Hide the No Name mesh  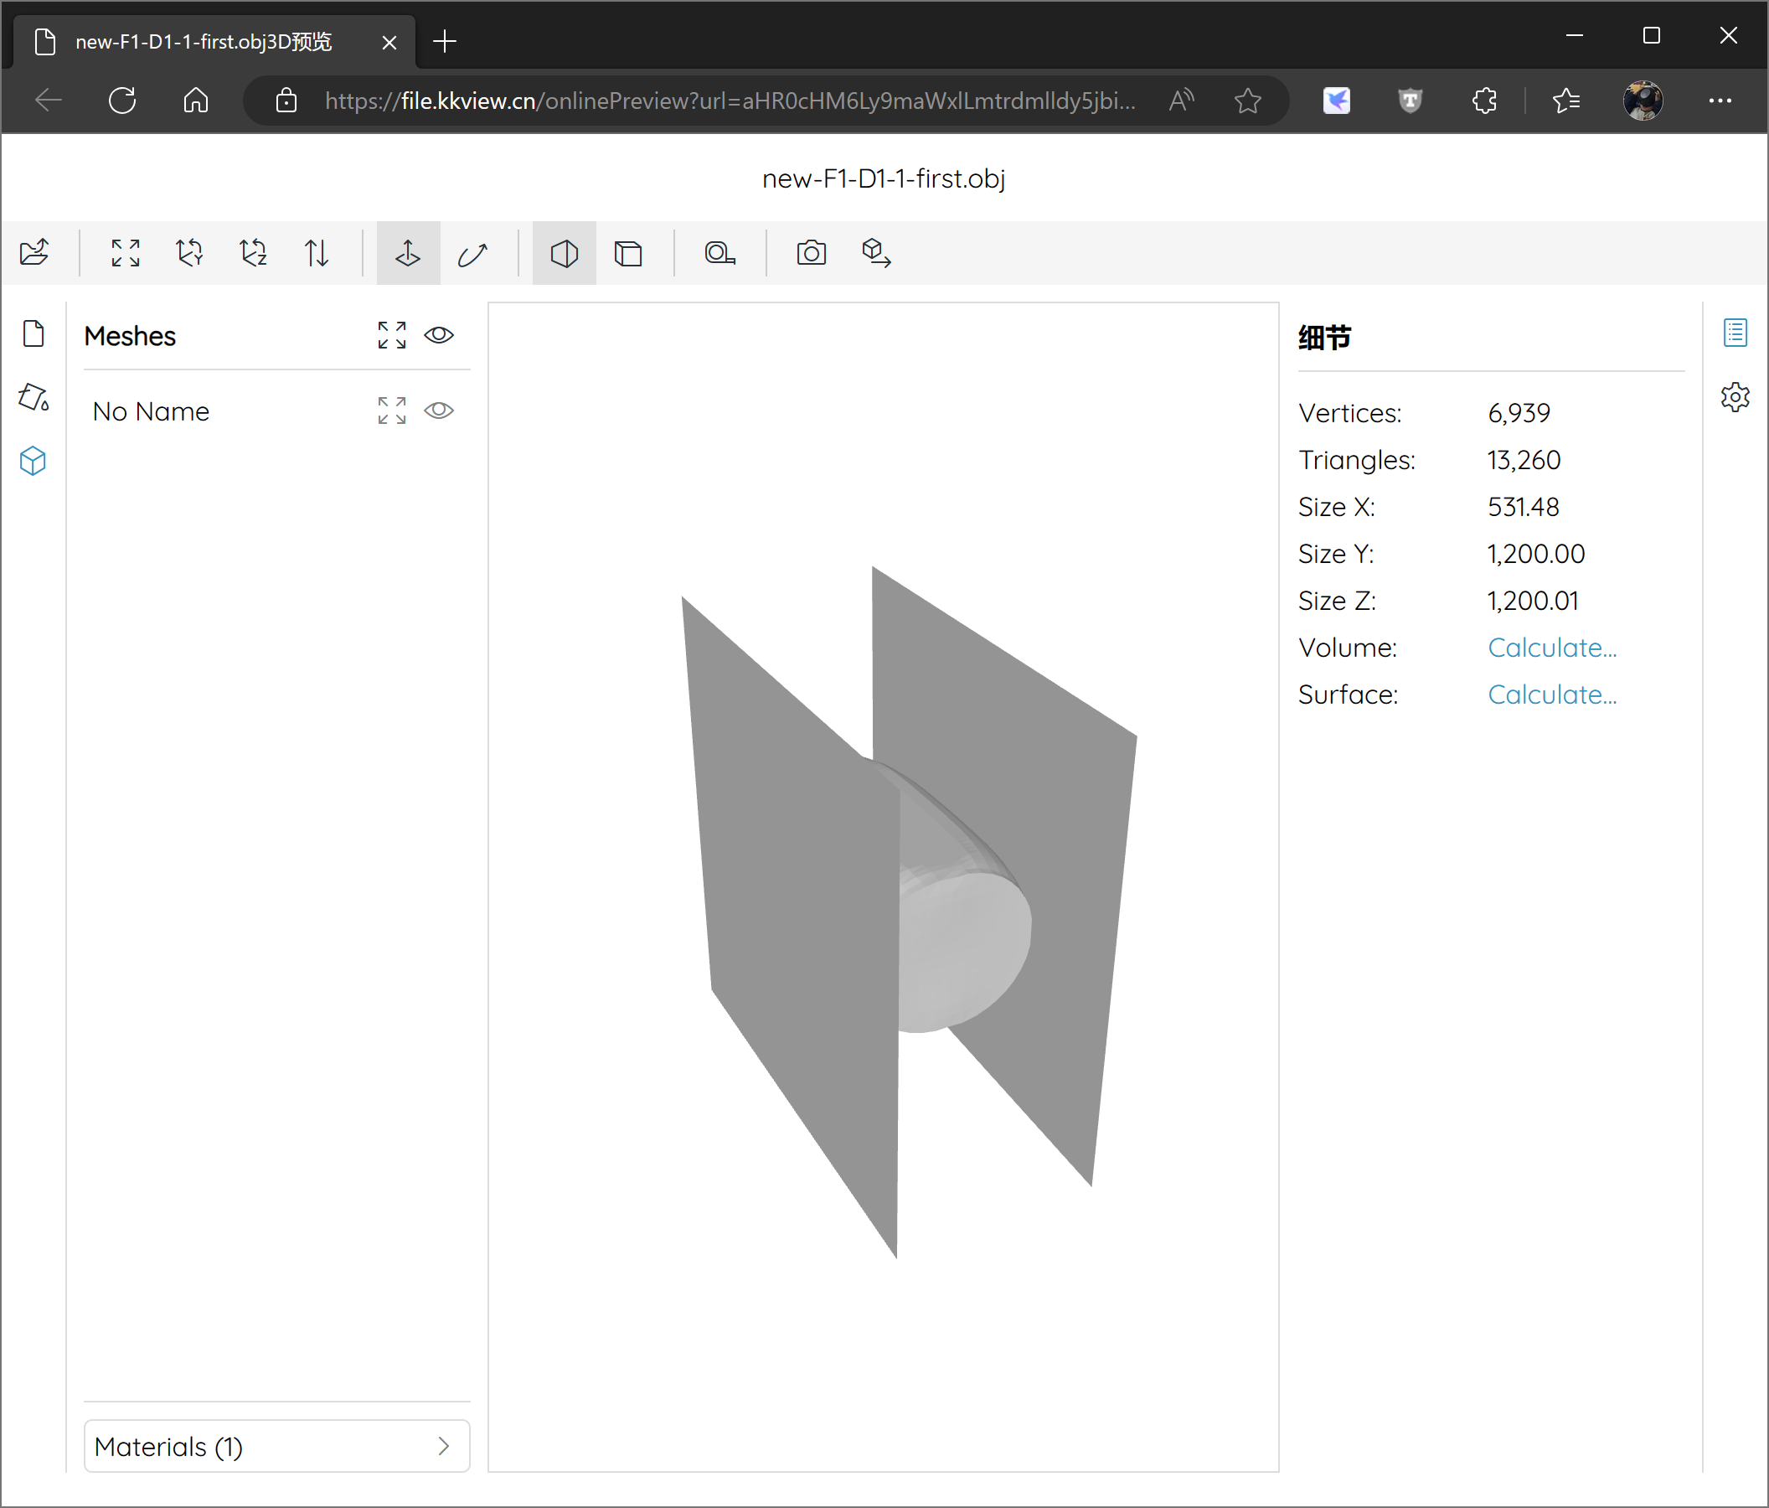click(x=439, y=411)
